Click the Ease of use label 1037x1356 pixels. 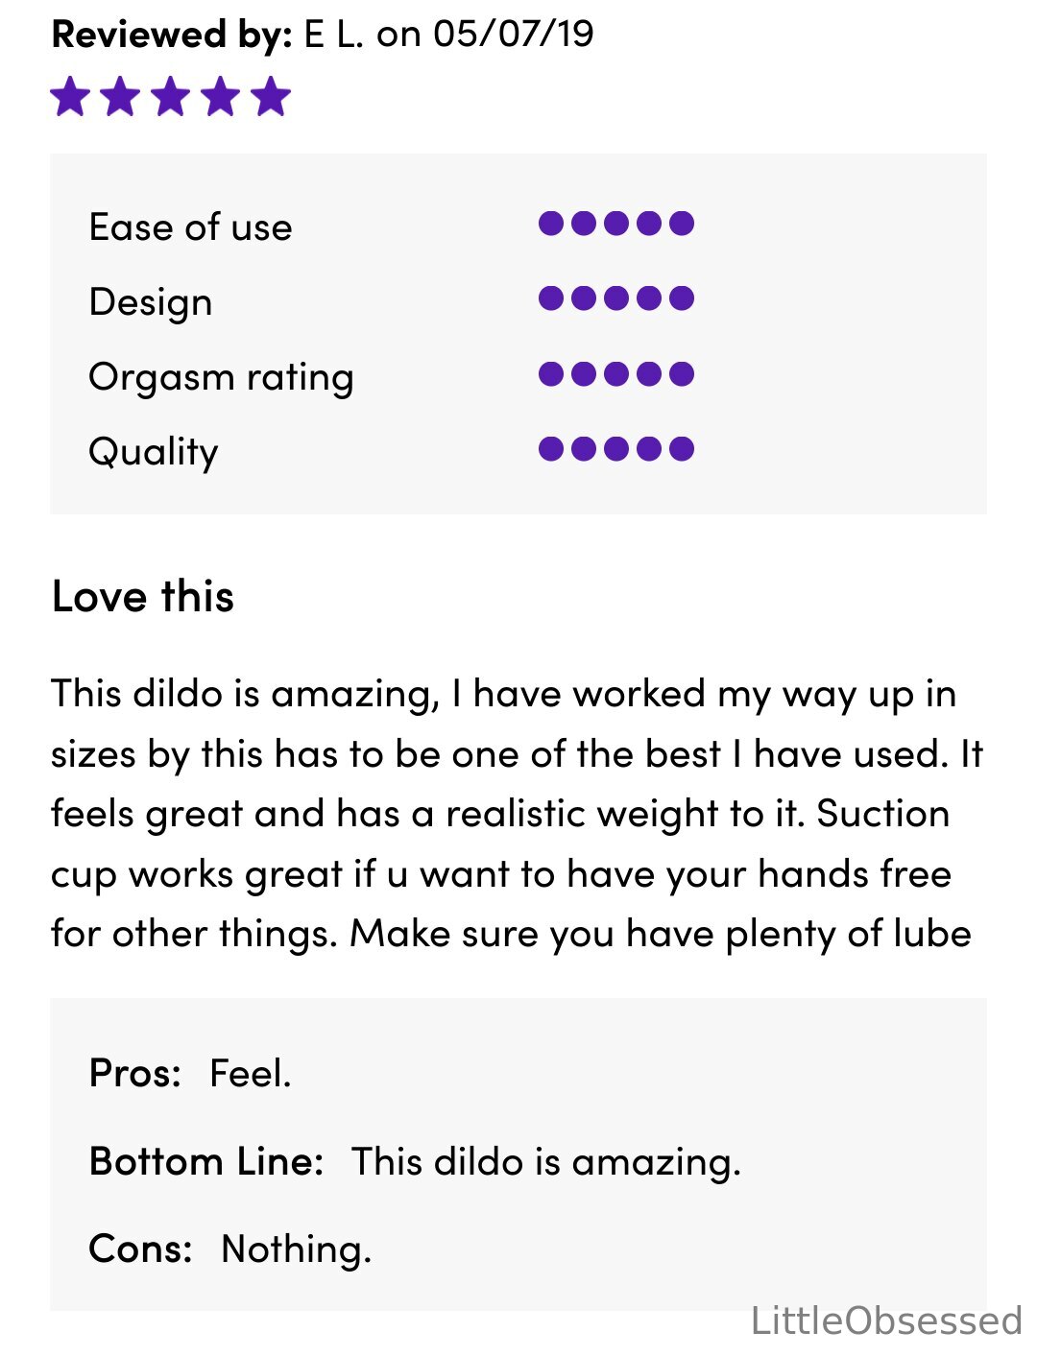tap(190, 227)
